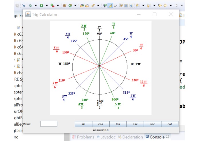
Task: Click the Java icon in Trig Calculator title
Action: [x=28, y=14]
